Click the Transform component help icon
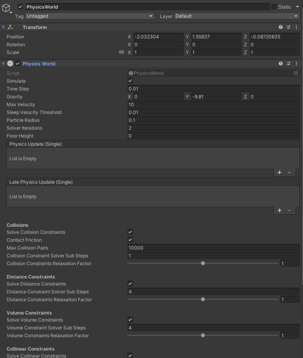 click(x=281, y=27)
